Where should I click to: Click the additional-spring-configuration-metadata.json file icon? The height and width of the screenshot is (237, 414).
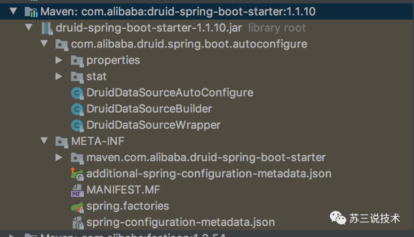tap(77, 174)
